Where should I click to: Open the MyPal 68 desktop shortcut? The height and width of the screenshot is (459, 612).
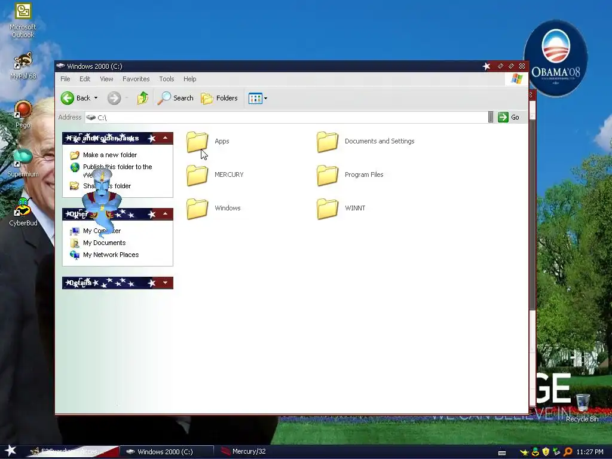[x=23, y=66]
